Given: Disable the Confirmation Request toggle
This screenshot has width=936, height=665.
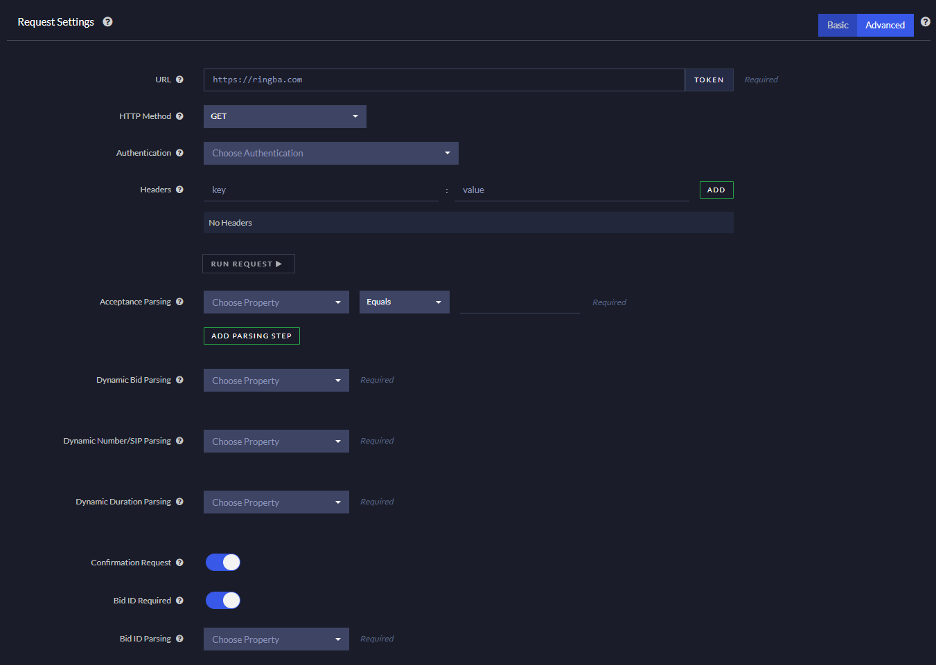Looking at the screenshot, I should (222, 562).
